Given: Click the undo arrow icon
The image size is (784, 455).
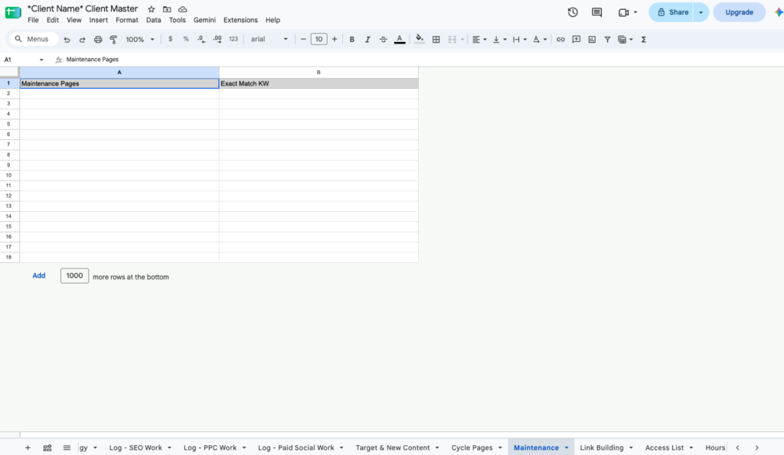Looking at the screenshot, I should tap(67, 40).
